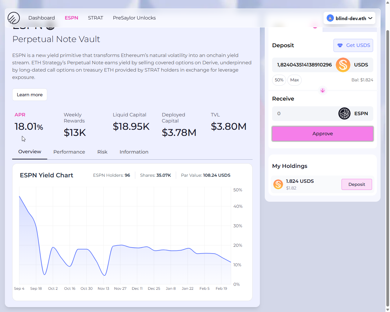Image resolution: width=390 pixels, height=312 pixels.
Task: Click the ETH Strategy logo icon
Action: tap(14, 18)
